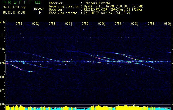Click the 0755 time marker
This screenshot has width=173, height=110.
pos(85,23)
